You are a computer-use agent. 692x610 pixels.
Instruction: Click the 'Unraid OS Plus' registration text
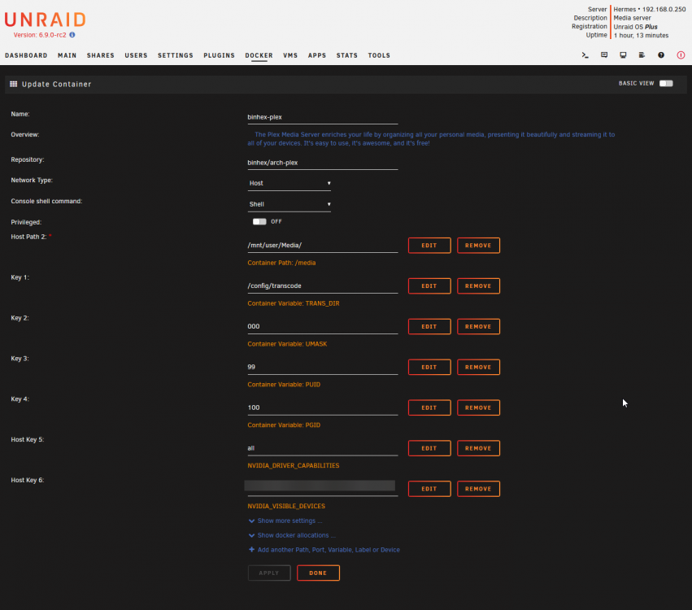click(636, 27)
